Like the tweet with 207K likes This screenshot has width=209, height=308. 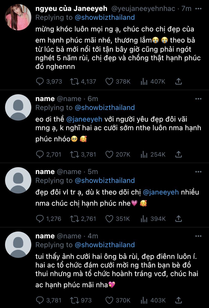coord(109,154)
